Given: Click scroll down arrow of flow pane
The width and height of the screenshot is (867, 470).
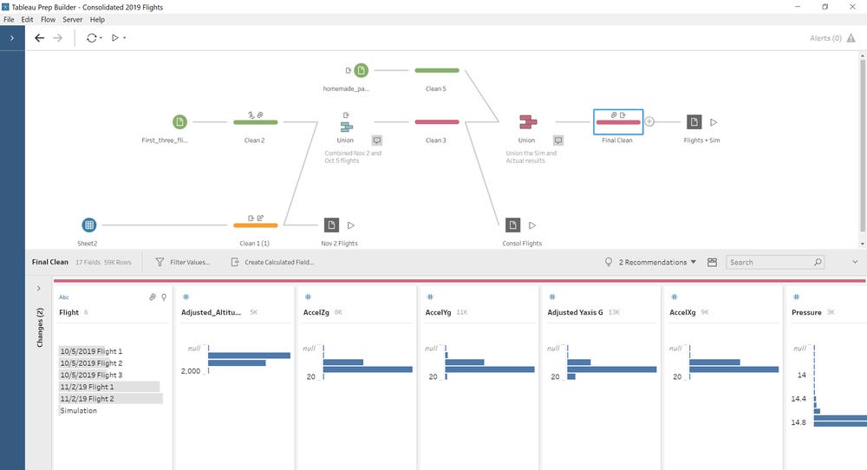Looking at the screenshot, I should 862,244.
